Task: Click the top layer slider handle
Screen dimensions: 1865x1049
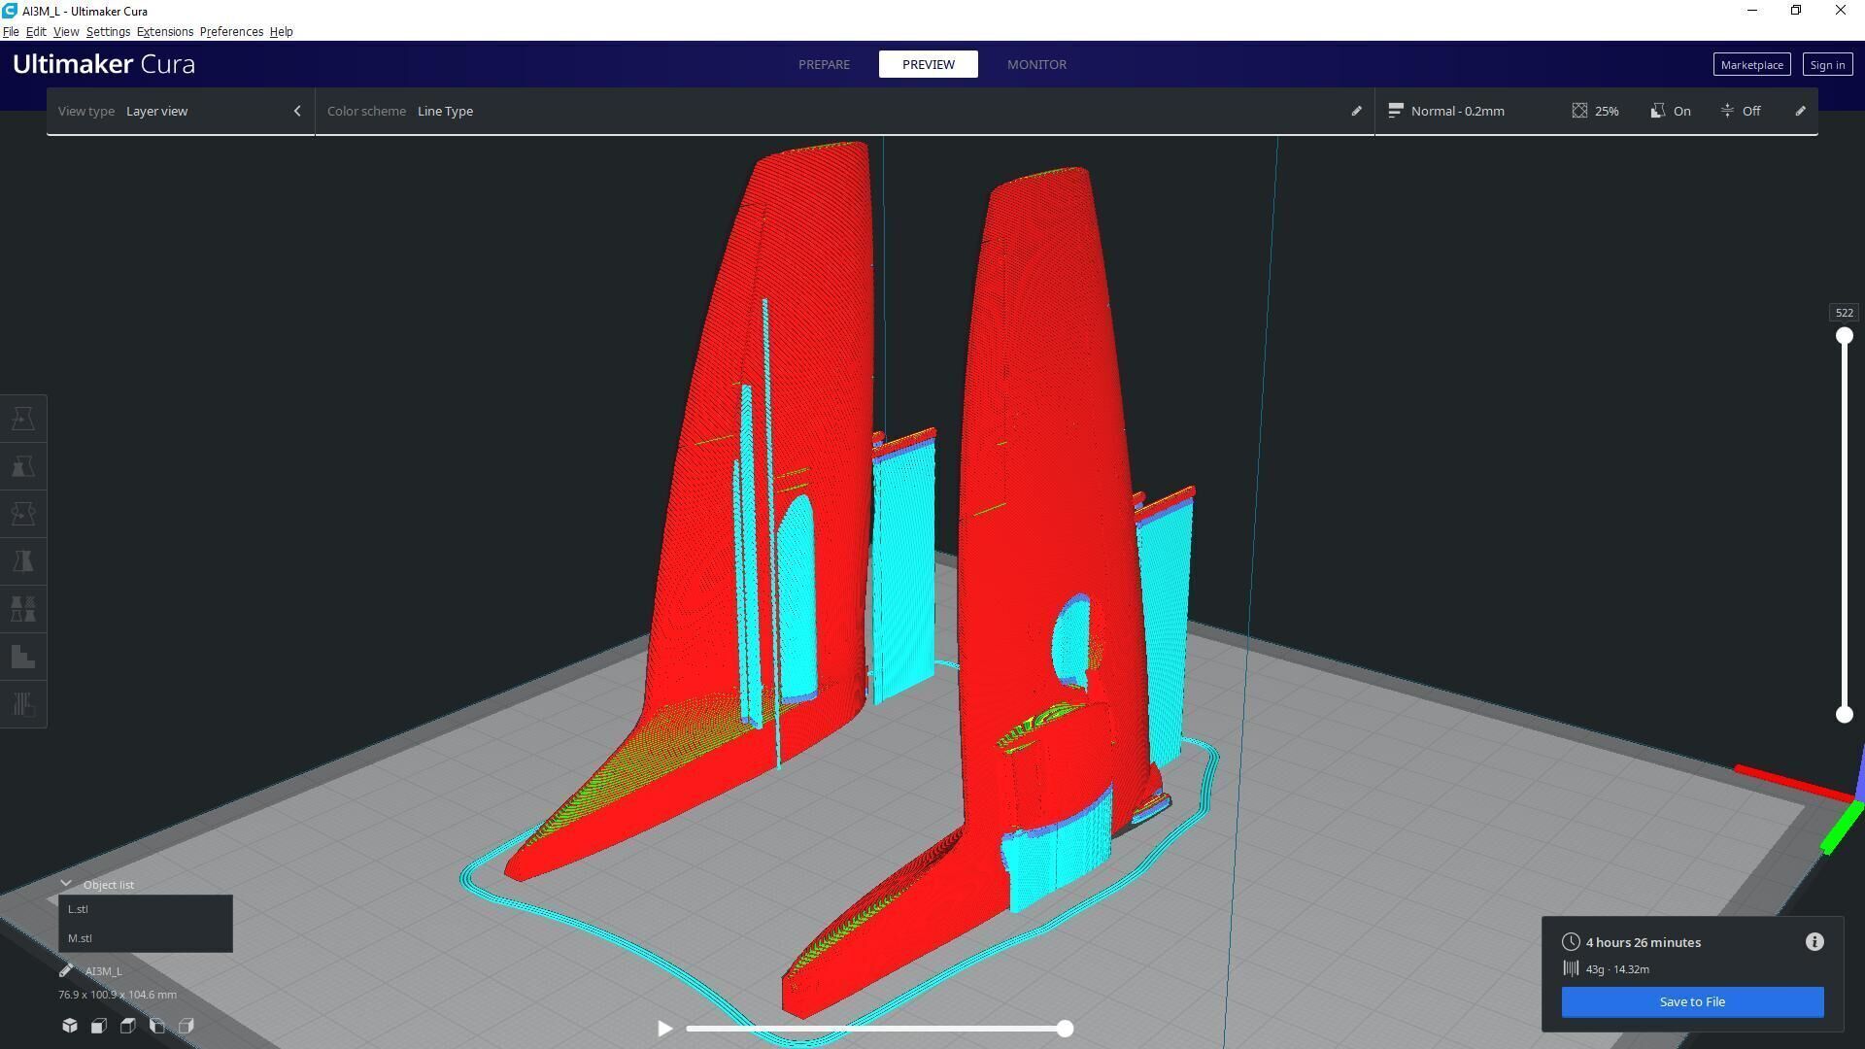Action: click(x=1844, y=336)
